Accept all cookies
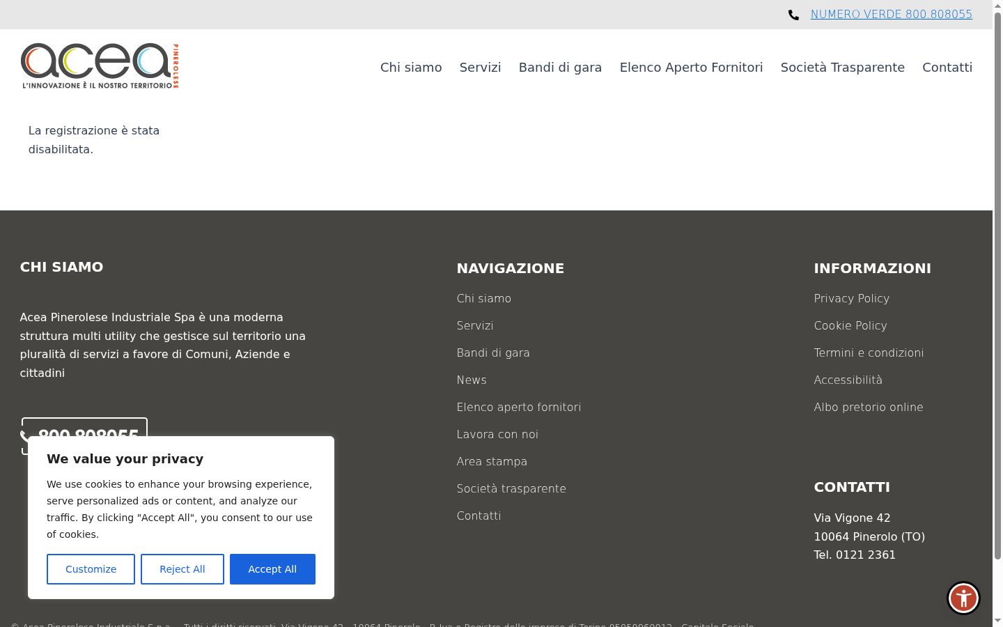The height and width of the screenshot is (627, 1003). pyautogui.click(x=272, y=569)
